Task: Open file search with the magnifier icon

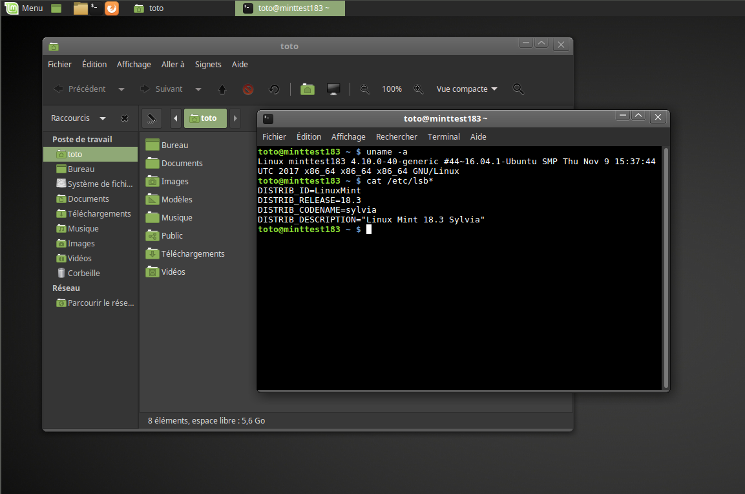Action: tap(518, 89)
